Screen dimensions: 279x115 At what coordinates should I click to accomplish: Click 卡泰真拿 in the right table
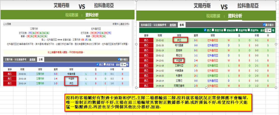179,71
